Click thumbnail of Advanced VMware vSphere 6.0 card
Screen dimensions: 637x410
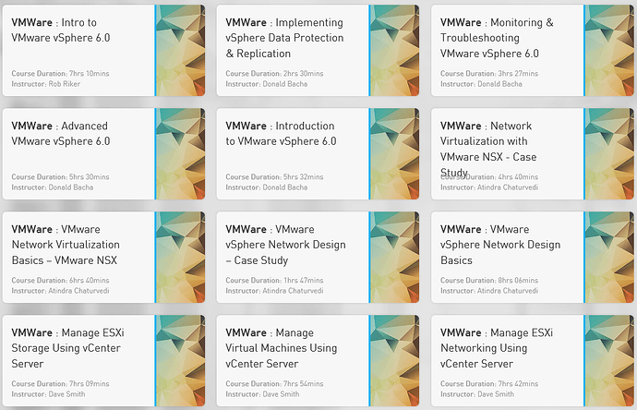pos(180,153)
